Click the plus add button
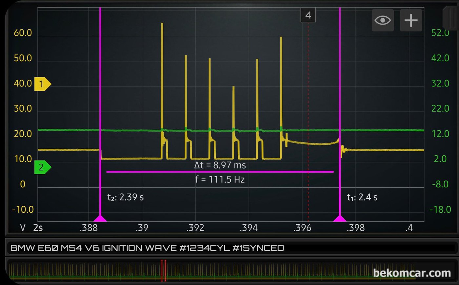 click(x=411, y=20)
